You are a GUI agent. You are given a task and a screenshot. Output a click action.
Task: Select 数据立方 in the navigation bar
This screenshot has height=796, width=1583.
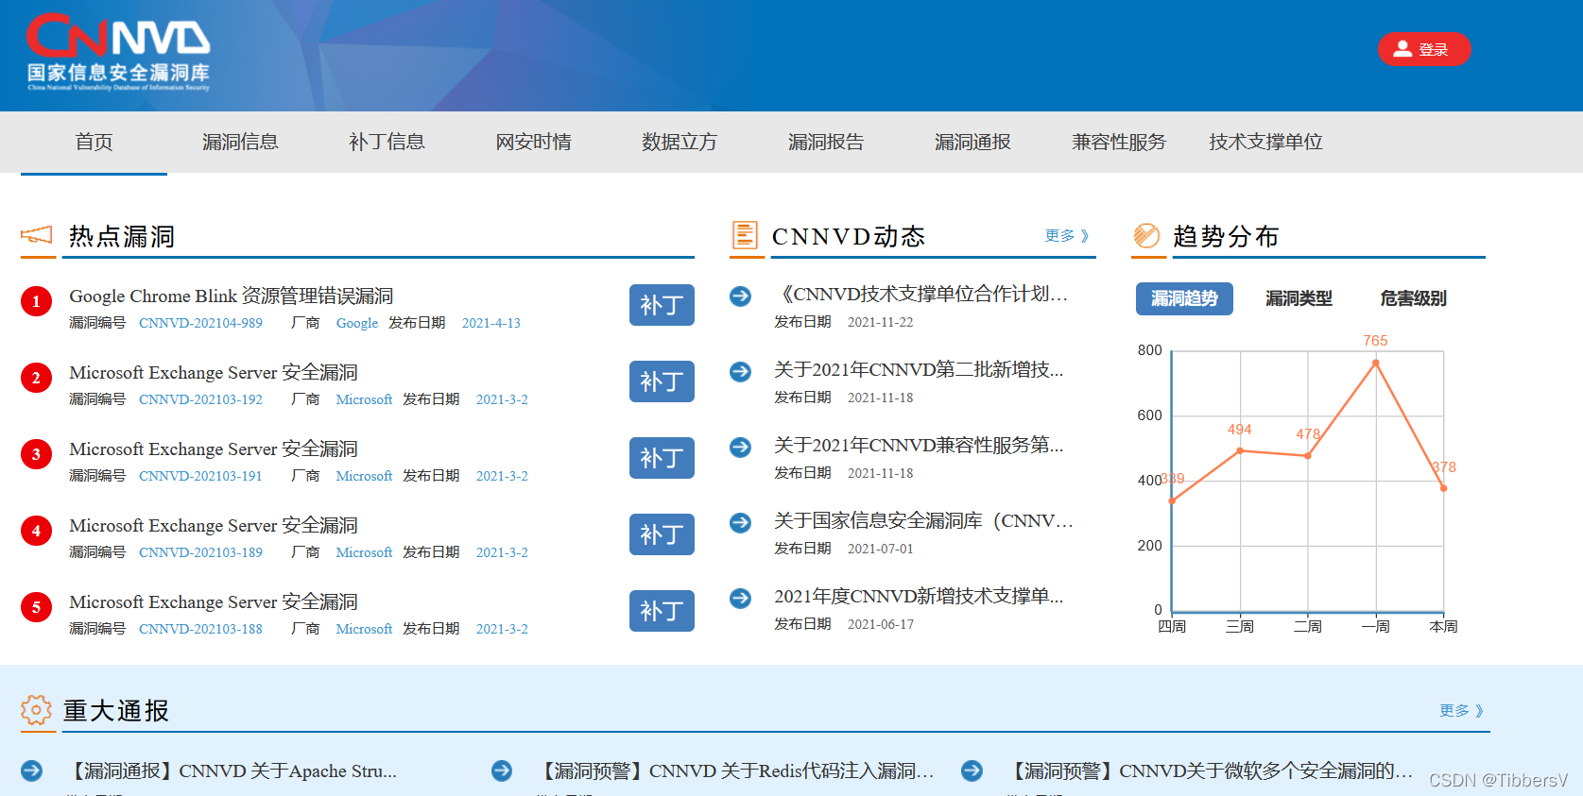pos(680,142)
